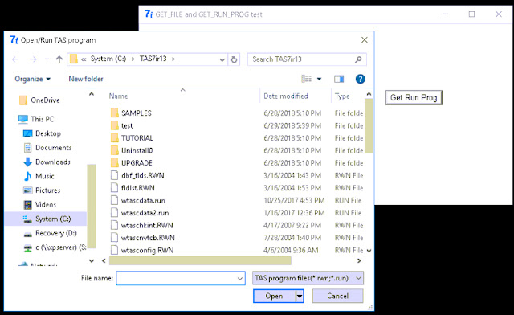Screen dimensions: 514x315
Task: Click the Open button
Action: pos(275,296)
